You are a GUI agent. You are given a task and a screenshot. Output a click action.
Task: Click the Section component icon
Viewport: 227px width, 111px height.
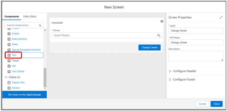(9, 88)
